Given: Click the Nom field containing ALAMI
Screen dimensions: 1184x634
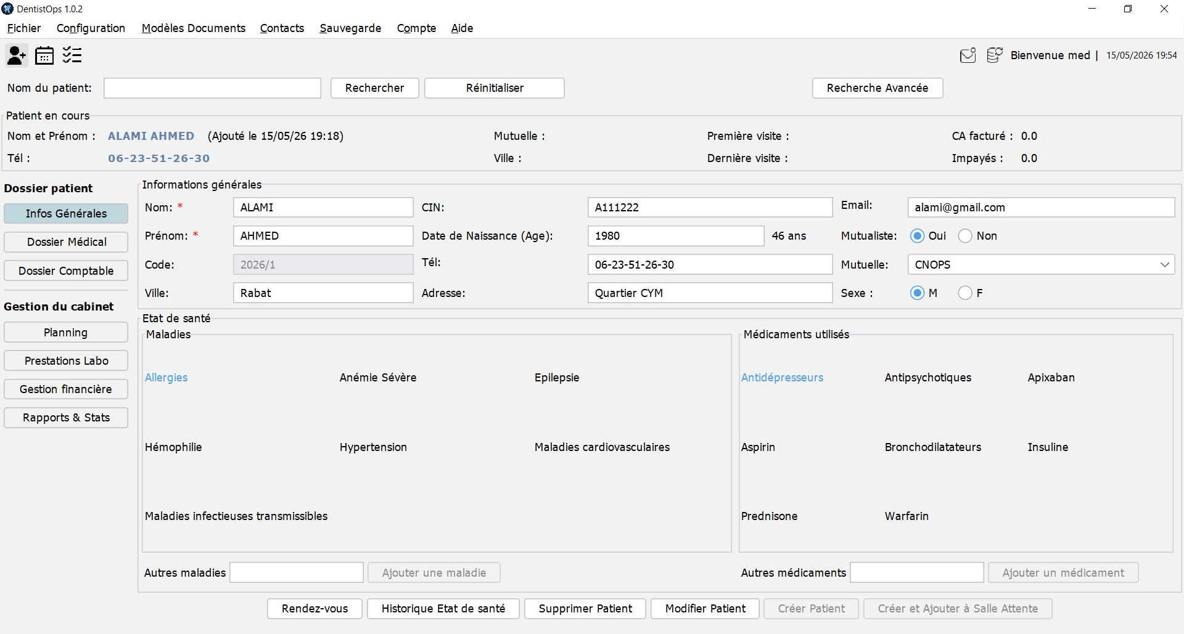Looking at the screenshot, I should pyautogui.click(x=323, y=208).
